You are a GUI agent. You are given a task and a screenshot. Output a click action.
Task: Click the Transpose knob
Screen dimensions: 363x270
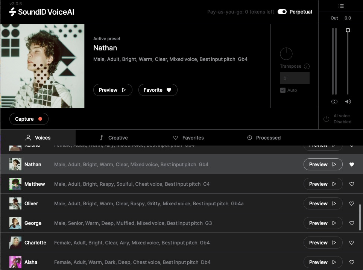click(286, 54)
